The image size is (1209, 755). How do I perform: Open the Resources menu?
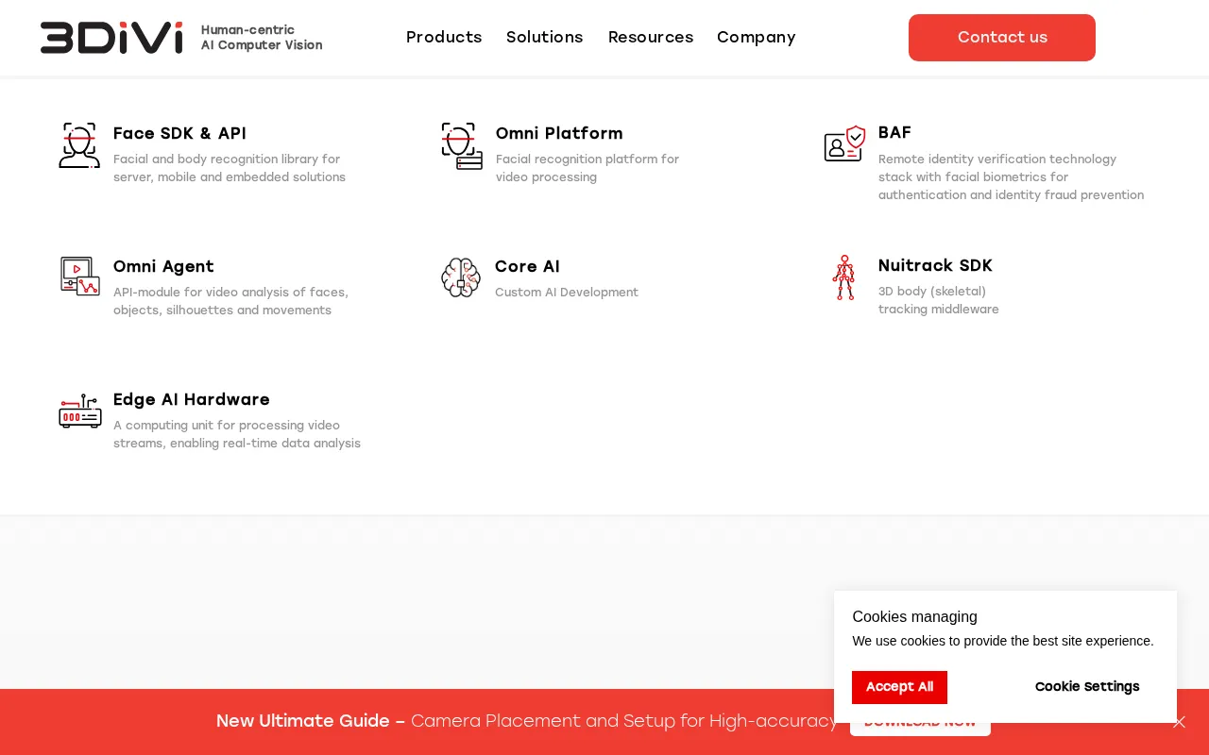[x=651, y=37]
